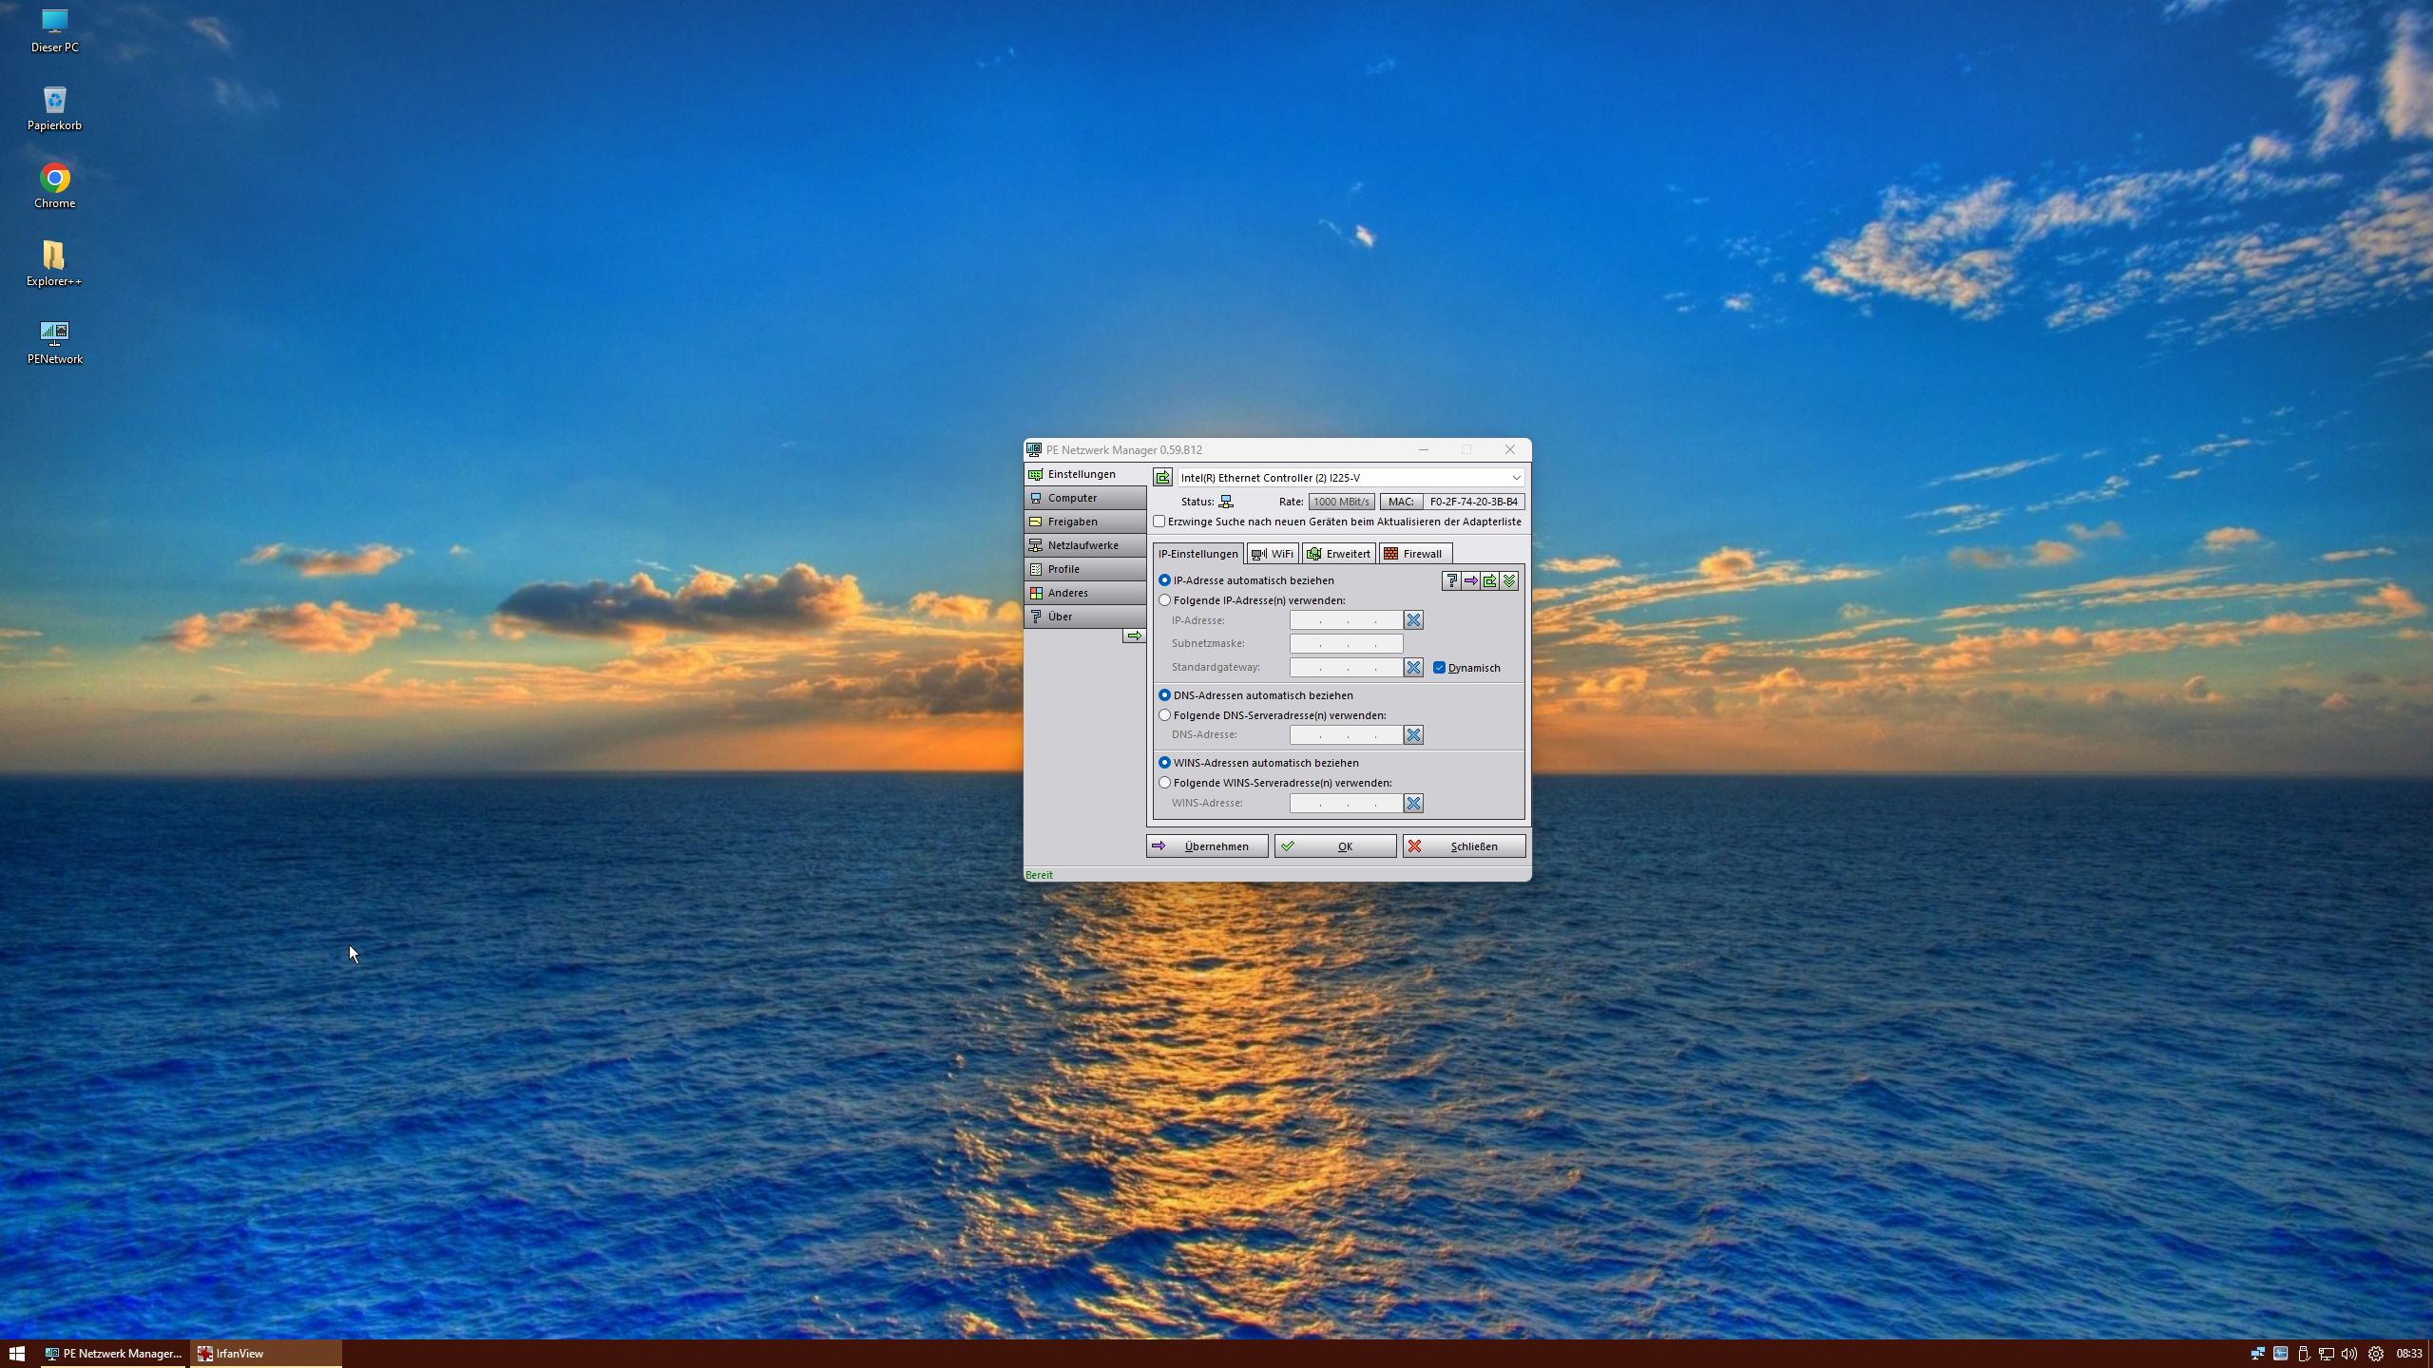The width and height of the screenshot is (2433, 1368).
Task: Clear the IP-Adresse field with X icon
Action: point(1413,620)
